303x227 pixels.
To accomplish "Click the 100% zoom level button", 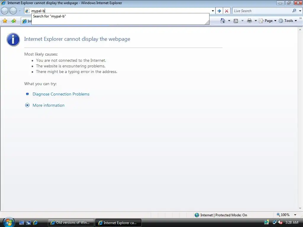I will point(283,215).
